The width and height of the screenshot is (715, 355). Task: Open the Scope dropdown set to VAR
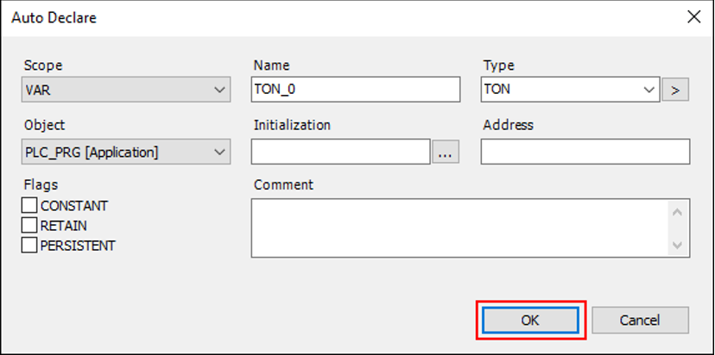[x=126, y=90]
